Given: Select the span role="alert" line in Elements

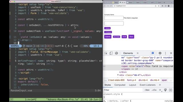Looking at the screenshot, I should pos(138,68).
